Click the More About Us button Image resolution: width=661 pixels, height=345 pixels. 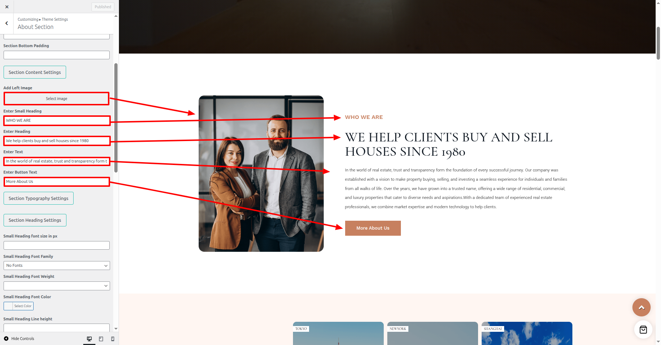tap(373, 228)
